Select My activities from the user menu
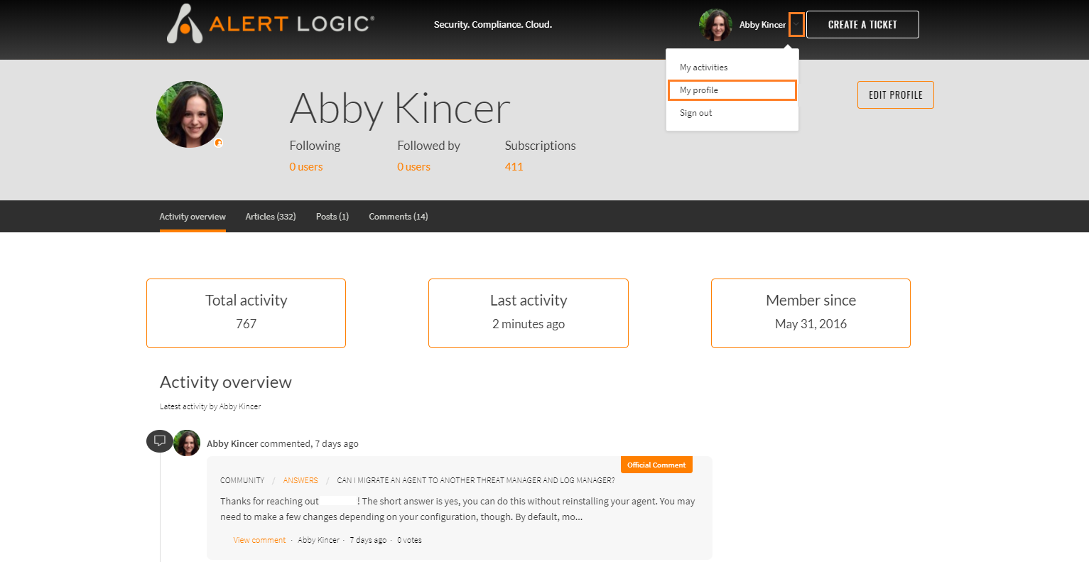 (x=703, y=67)
